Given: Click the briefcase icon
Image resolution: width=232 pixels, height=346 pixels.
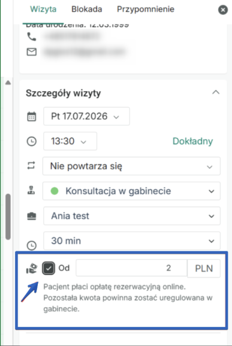Looking at the screenshot, I should (31, 216).
